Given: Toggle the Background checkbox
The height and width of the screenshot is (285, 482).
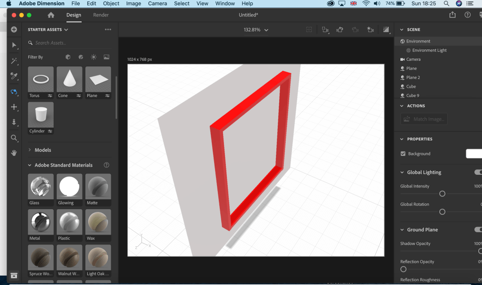Looking at the screenshot, I should coord(403,154).
